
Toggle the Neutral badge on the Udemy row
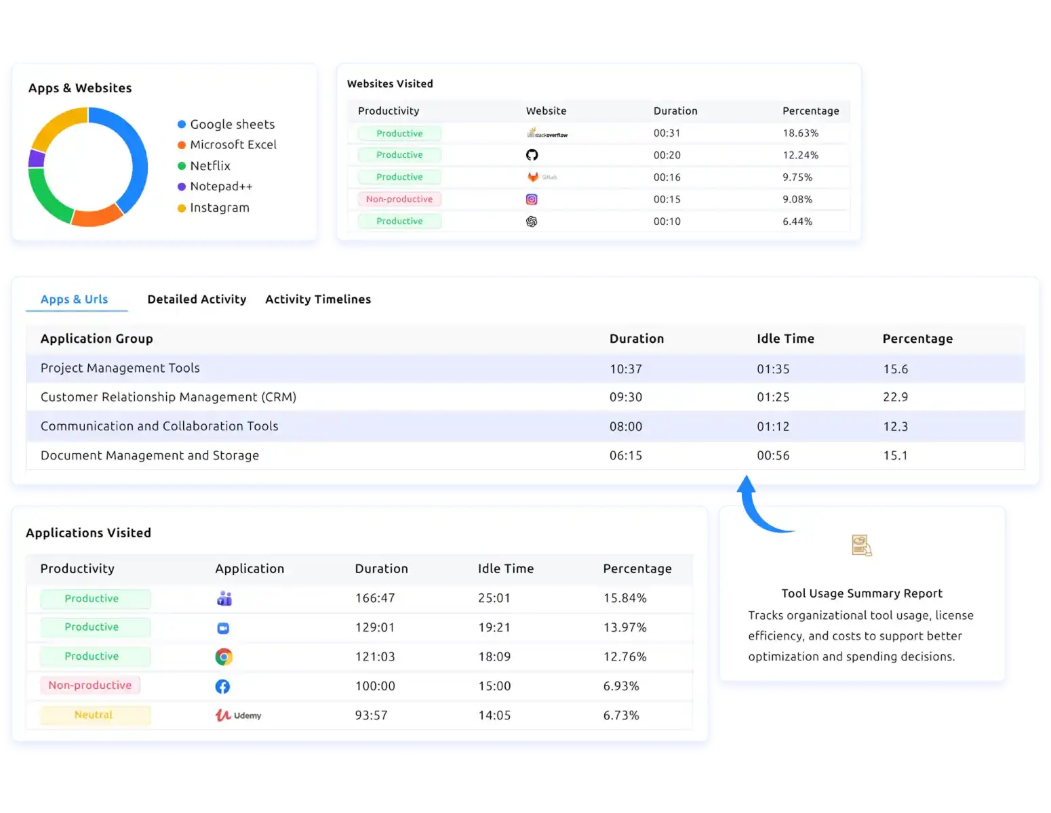94,715
